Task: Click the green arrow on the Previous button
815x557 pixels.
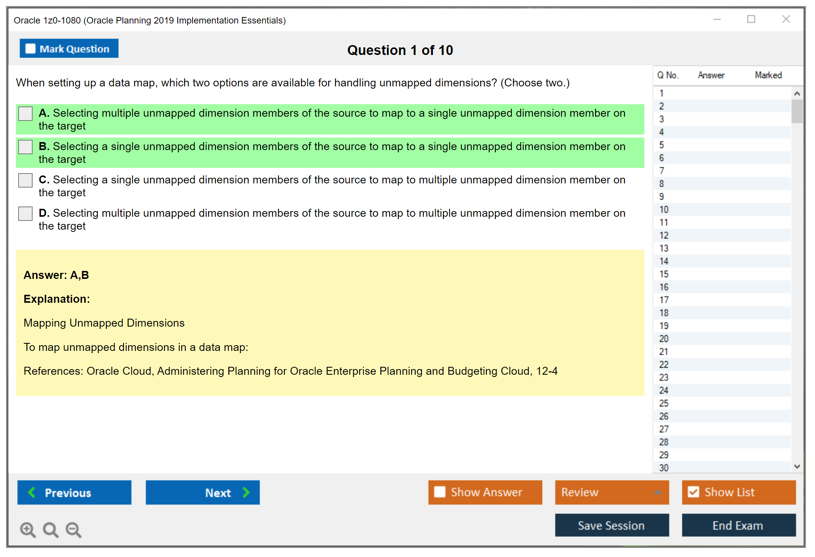Action: pyautogui.click(x=32, y=492)
